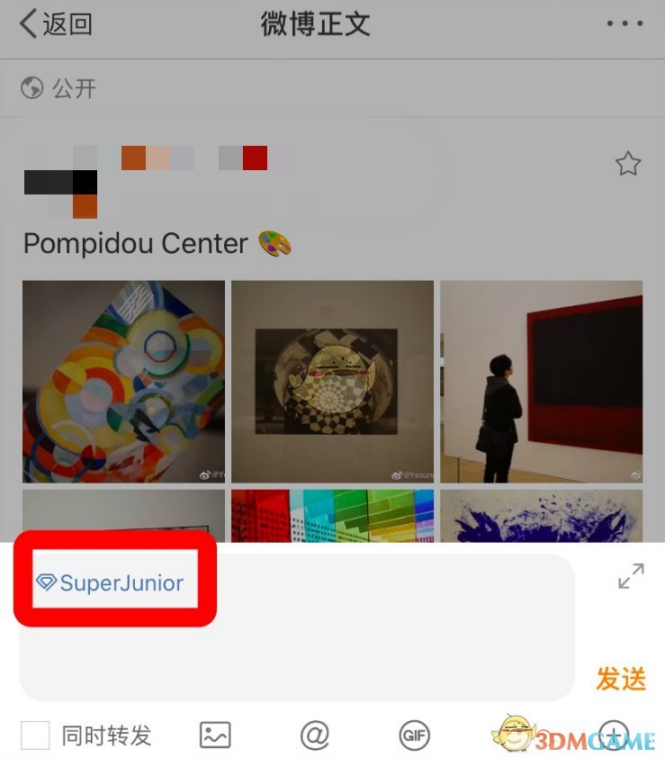Tap the SuperJunior super topic tag

(110, 583)
